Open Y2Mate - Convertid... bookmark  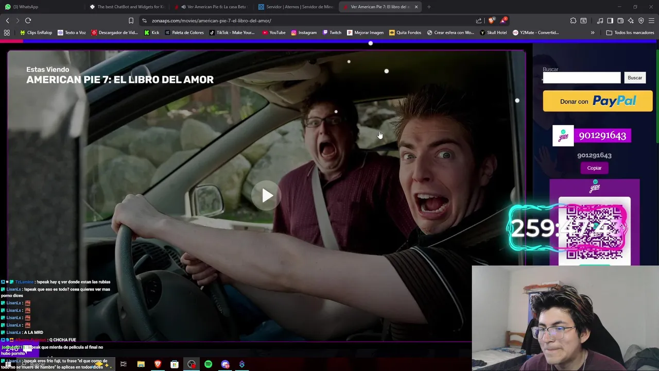[535, 32]
